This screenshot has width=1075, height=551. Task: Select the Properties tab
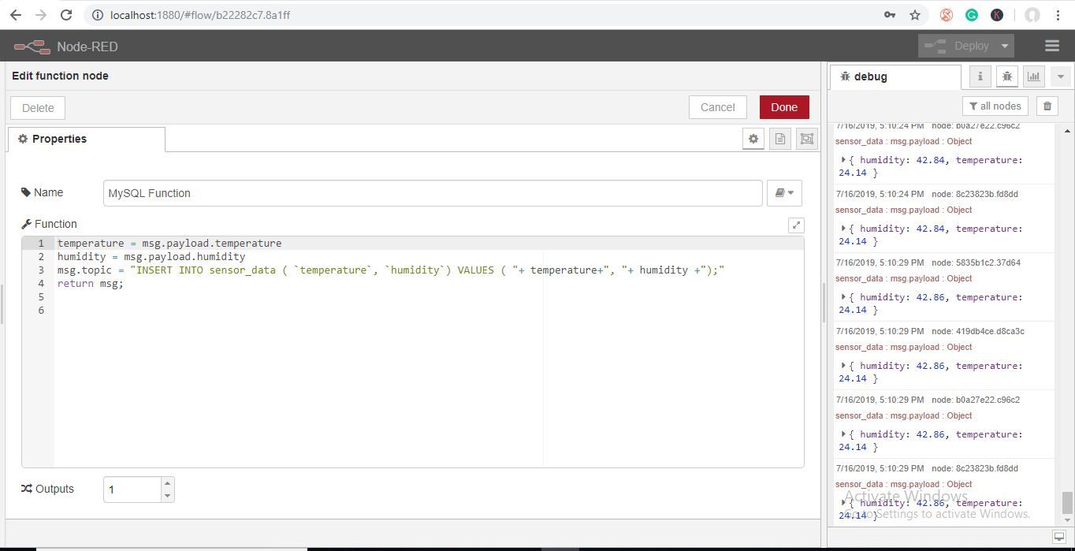tap(87, 139)
